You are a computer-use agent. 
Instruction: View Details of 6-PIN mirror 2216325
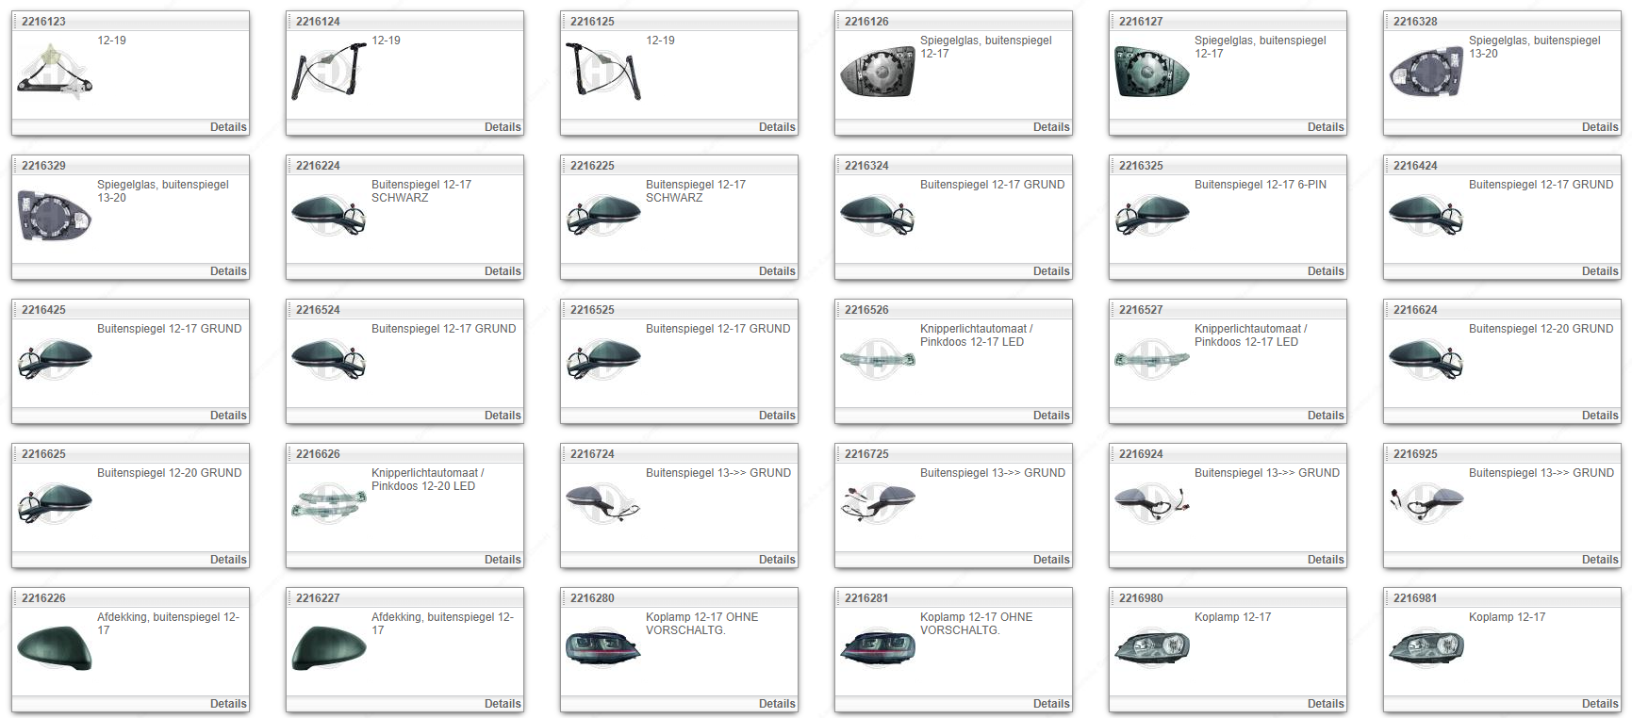coord(1325,271)
